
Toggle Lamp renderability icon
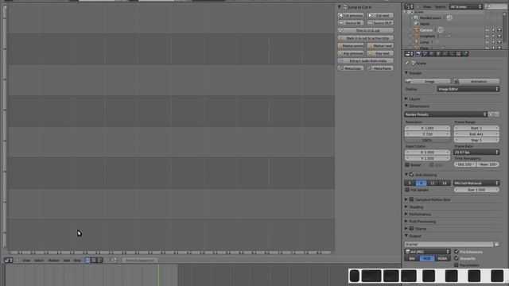(499, 42)
